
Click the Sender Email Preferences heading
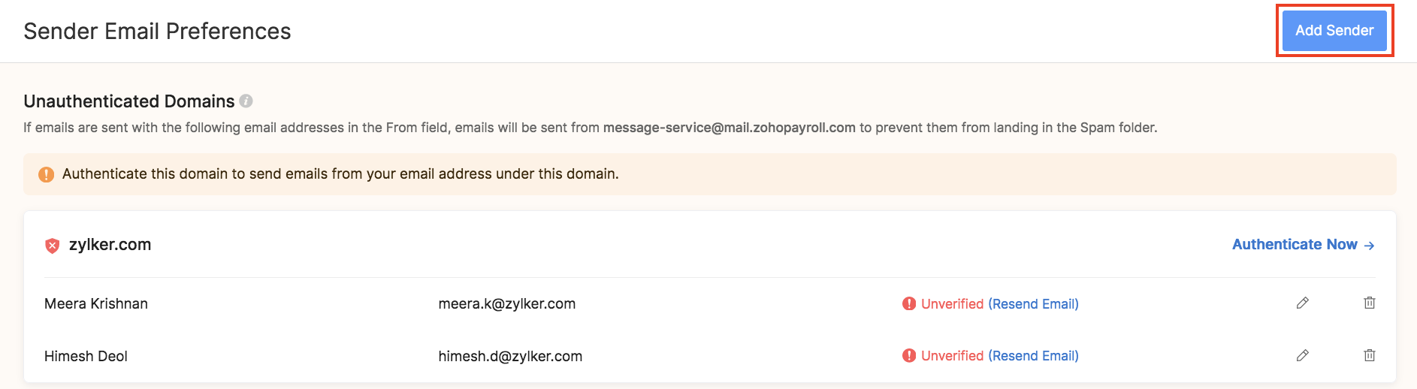click(x=157, y=32)
